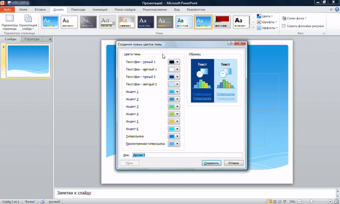
Task: Select the plain white Office theme thumbnail
Action: tap(69, 22)
